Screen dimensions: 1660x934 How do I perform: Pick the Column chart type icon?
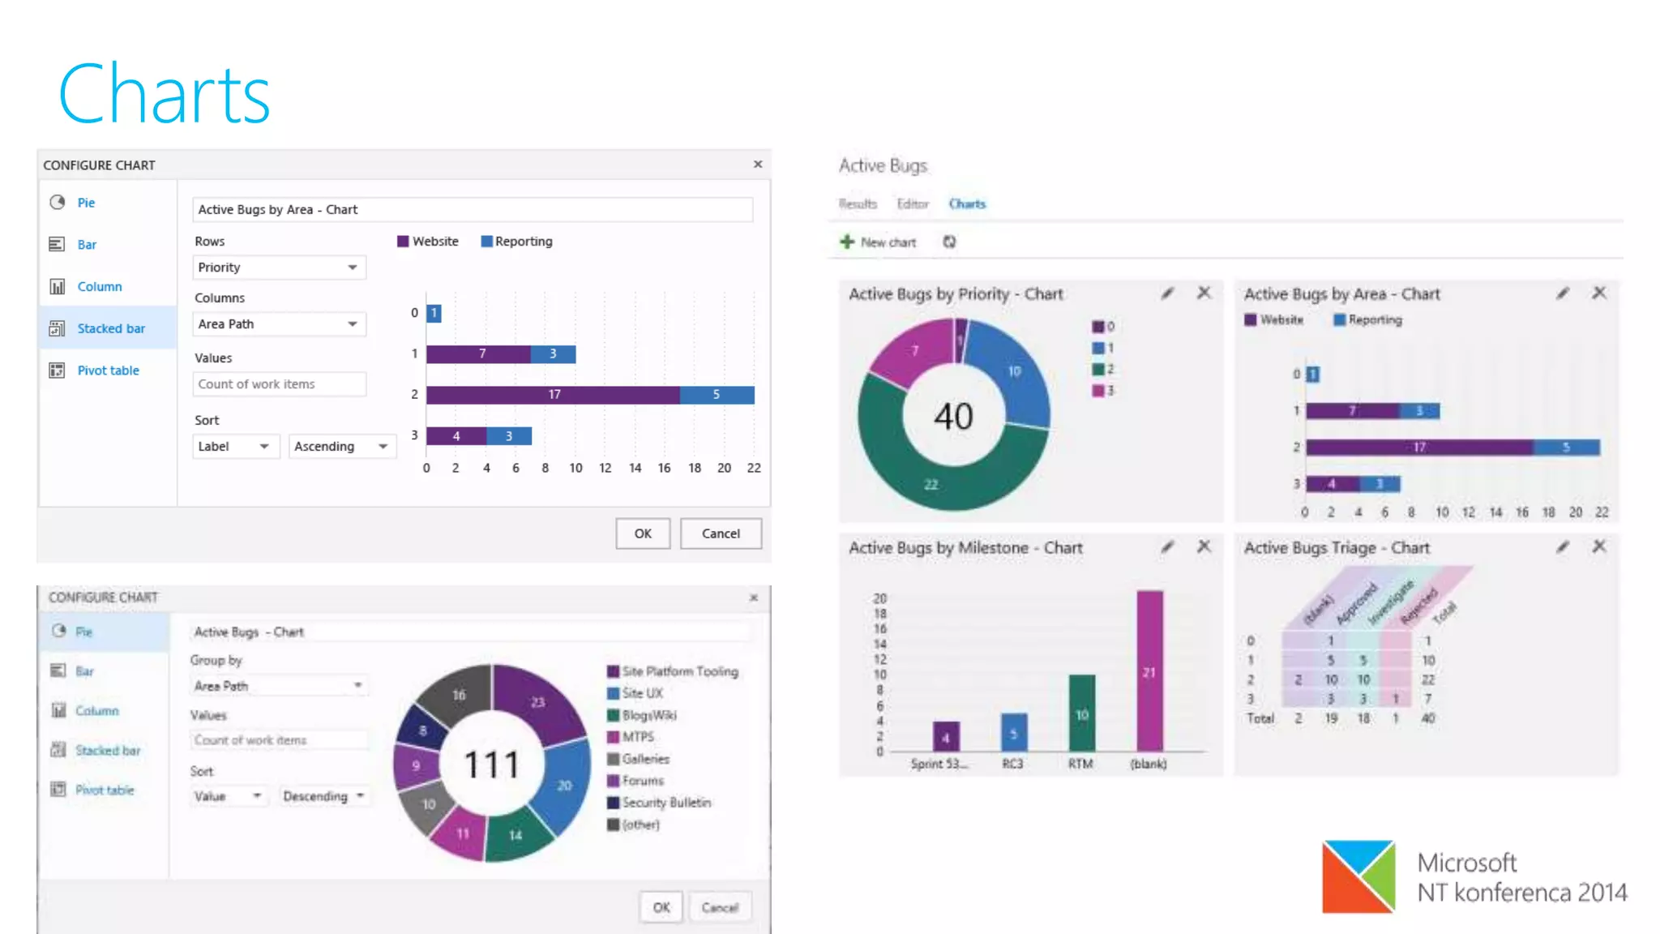click(x=57, y=287)
